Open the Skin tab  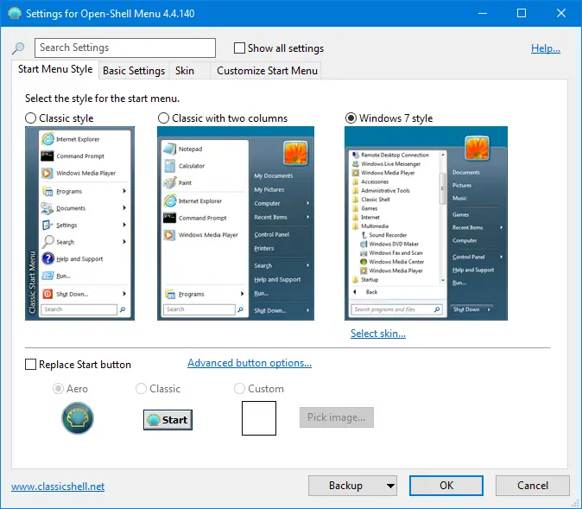pos(184,71)
